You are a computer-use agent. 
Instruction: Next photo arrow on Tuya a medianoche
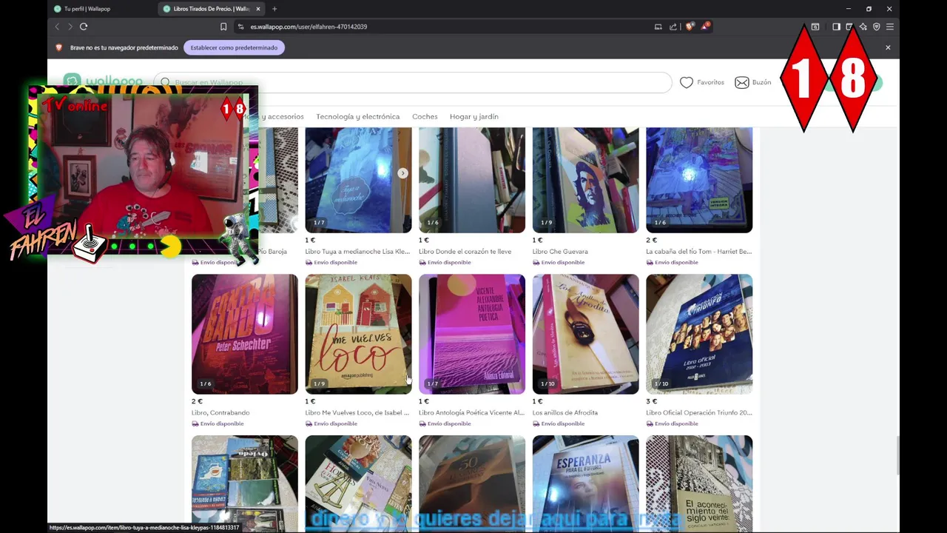click(x=402, y=173)
